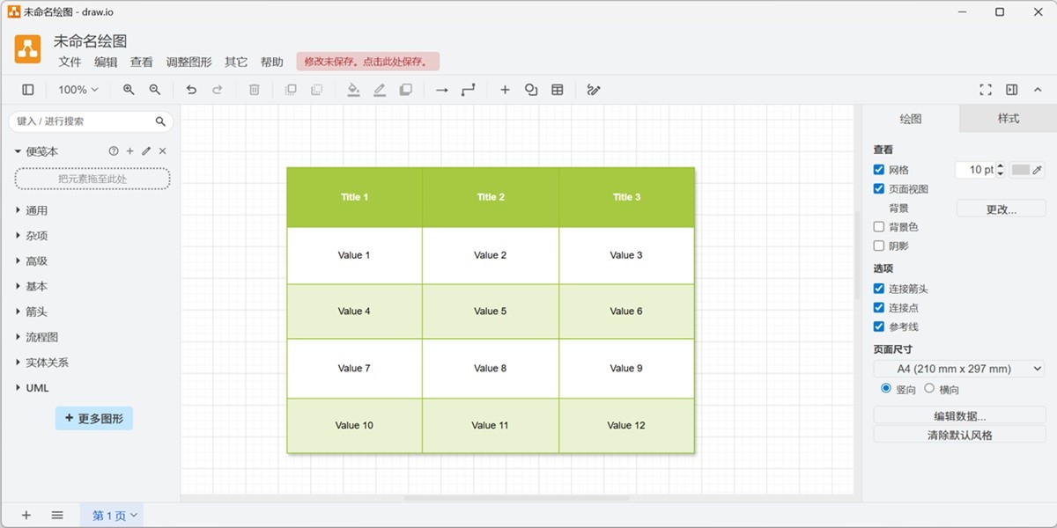Click the waypoints connector style icon
This screenshot has width=1057, height=528.
pyautogui.click(x=469, y=90)
